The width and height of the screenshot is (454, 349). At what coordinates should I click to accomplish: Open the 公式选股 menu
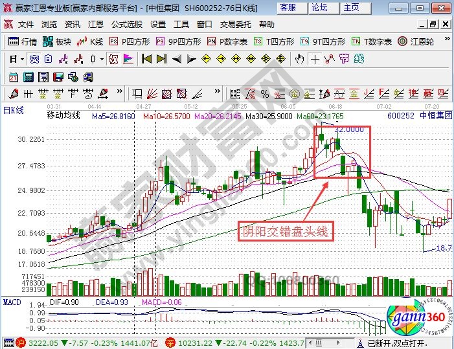(x=127, y=25)
